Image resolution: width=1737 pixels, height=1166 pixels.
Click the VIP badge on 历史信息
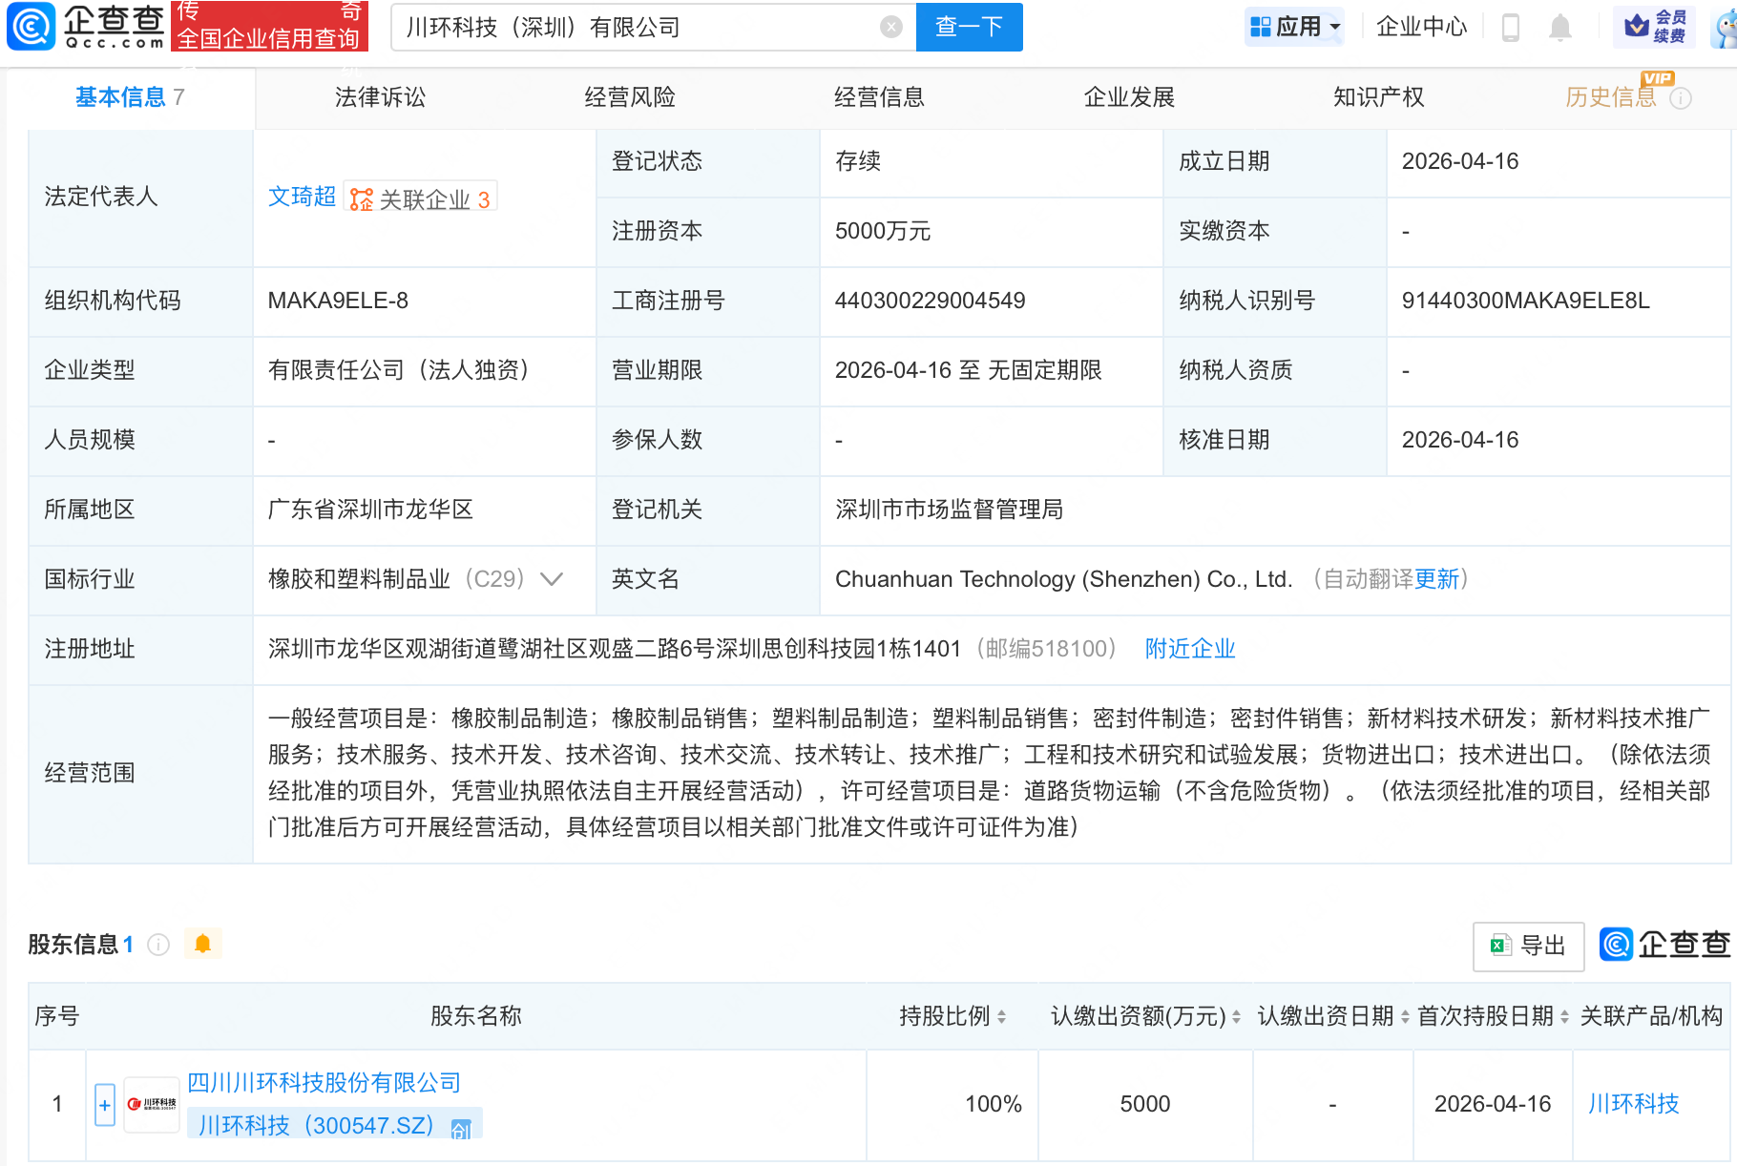(x=1658, y=79)
